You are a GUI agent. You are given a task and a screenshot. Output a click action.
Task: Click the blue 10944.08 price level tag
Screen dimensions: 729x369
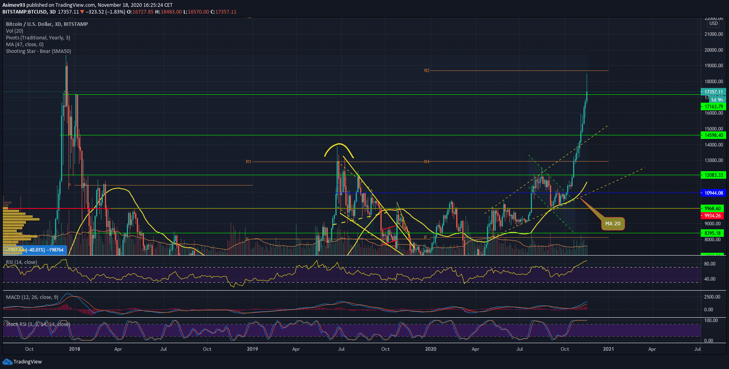pos(713,193)
